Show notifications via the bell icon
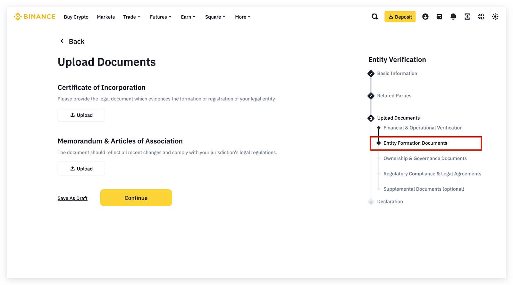Image resolution: width=513 pixels, height=285 pixels. click(453, 17)
